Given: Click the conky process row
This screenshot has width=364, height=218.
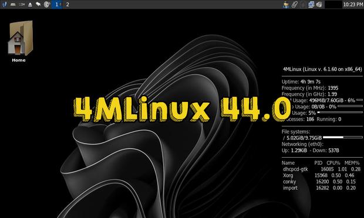Looking at the screenshot, I should click(x=319, y=182).
